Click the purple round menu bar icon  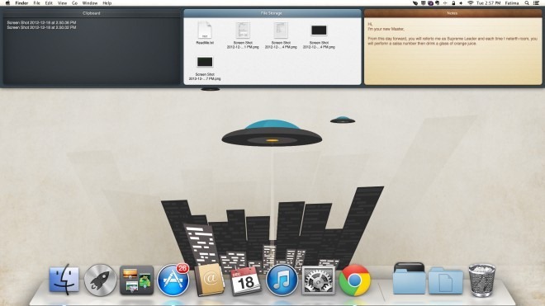pyautogui.click(x=430, y=3)
